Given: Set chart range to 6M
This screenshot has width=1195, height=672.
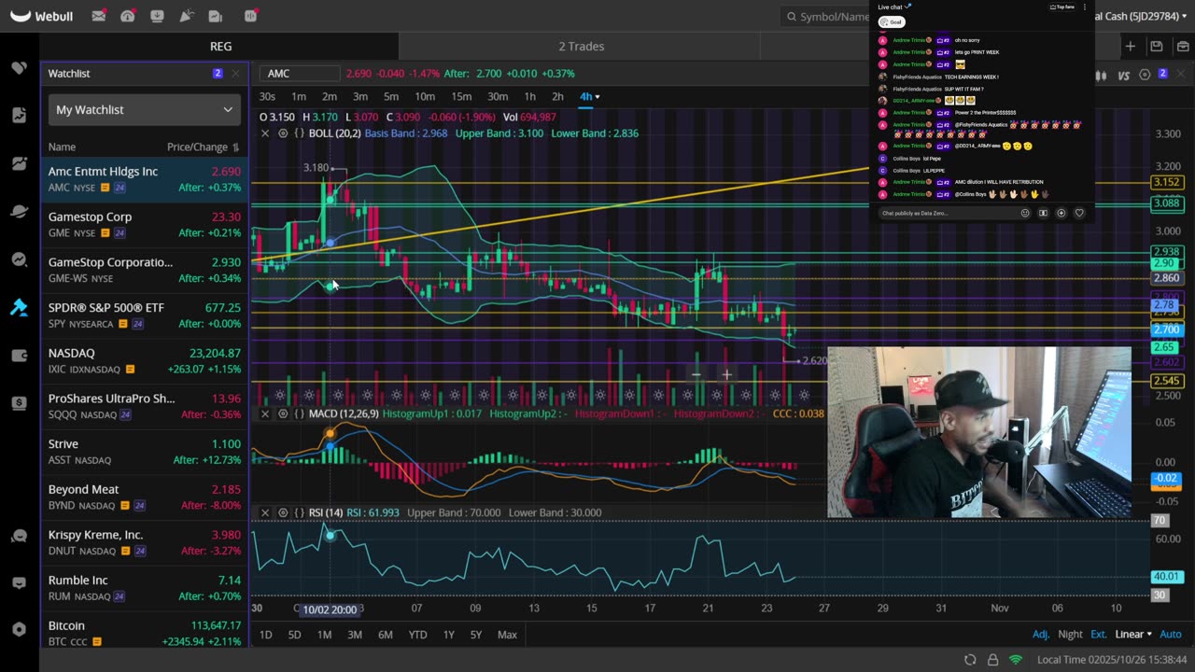Looking at the screenshot, I should coord(386,635).
